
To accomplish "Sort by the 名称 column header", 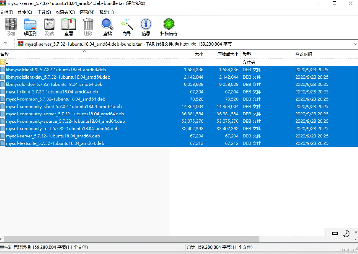I will 85,54.
